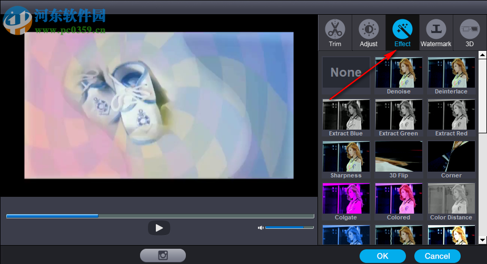The height and width of the screenshot is (264, 487).
Task: Apply the Deinterlace effect
Action: pos(451,76)
